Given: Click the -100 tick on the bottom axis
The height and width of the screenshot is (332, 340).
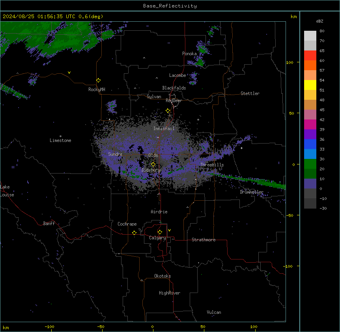Looking at the screenshot, I should pyautogui.click(x=49, y=326).
